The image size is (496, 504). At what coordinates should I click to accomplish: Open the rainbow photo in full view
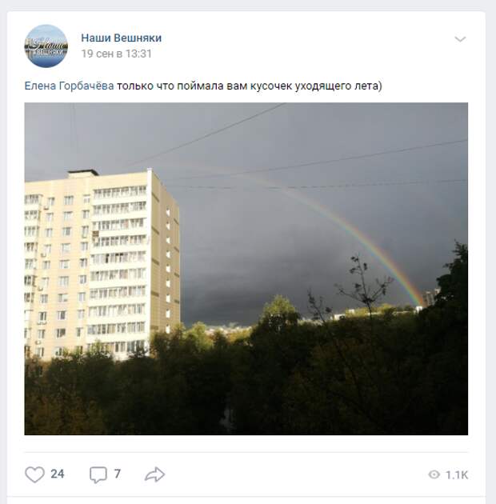(x=246, y=269)
